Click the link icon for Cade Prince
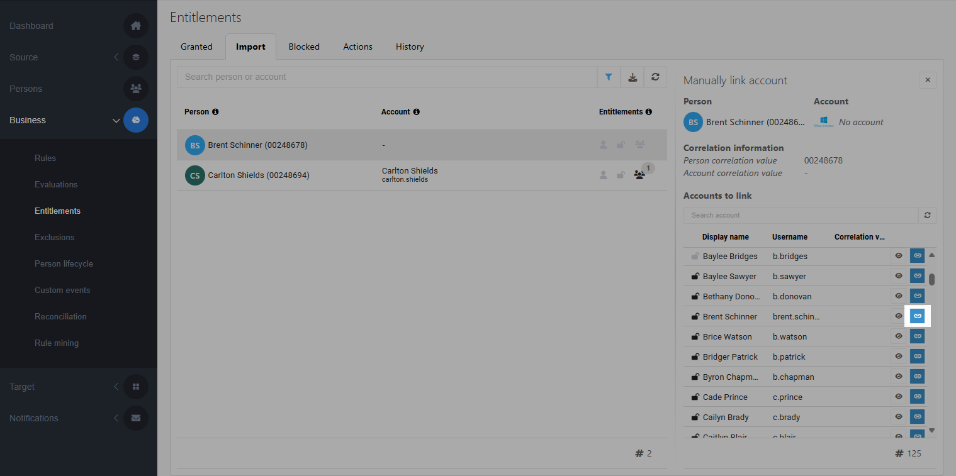This screenshot has width=956, height=476. tap(918, 397)
